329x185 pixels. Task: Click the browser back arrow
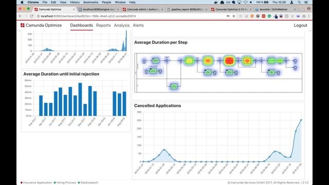pyautogui.click(x=20, y=16)
